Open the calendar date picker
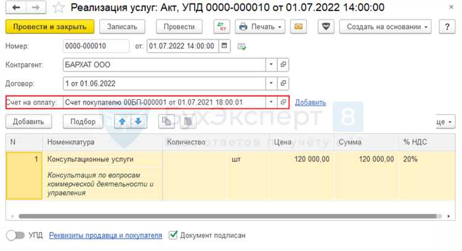 (224, 46)
